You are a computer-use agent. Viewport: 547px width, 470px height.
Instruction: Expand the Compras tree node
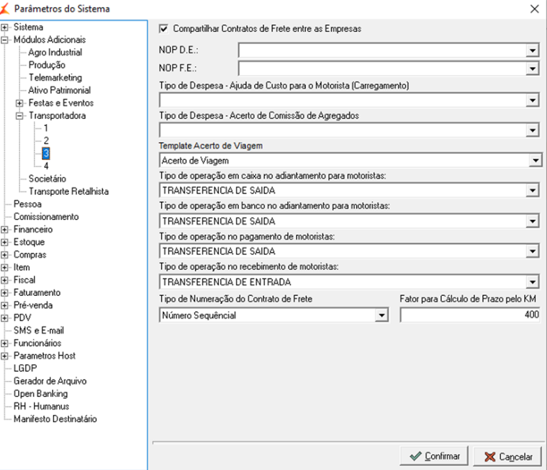[5, 255]
